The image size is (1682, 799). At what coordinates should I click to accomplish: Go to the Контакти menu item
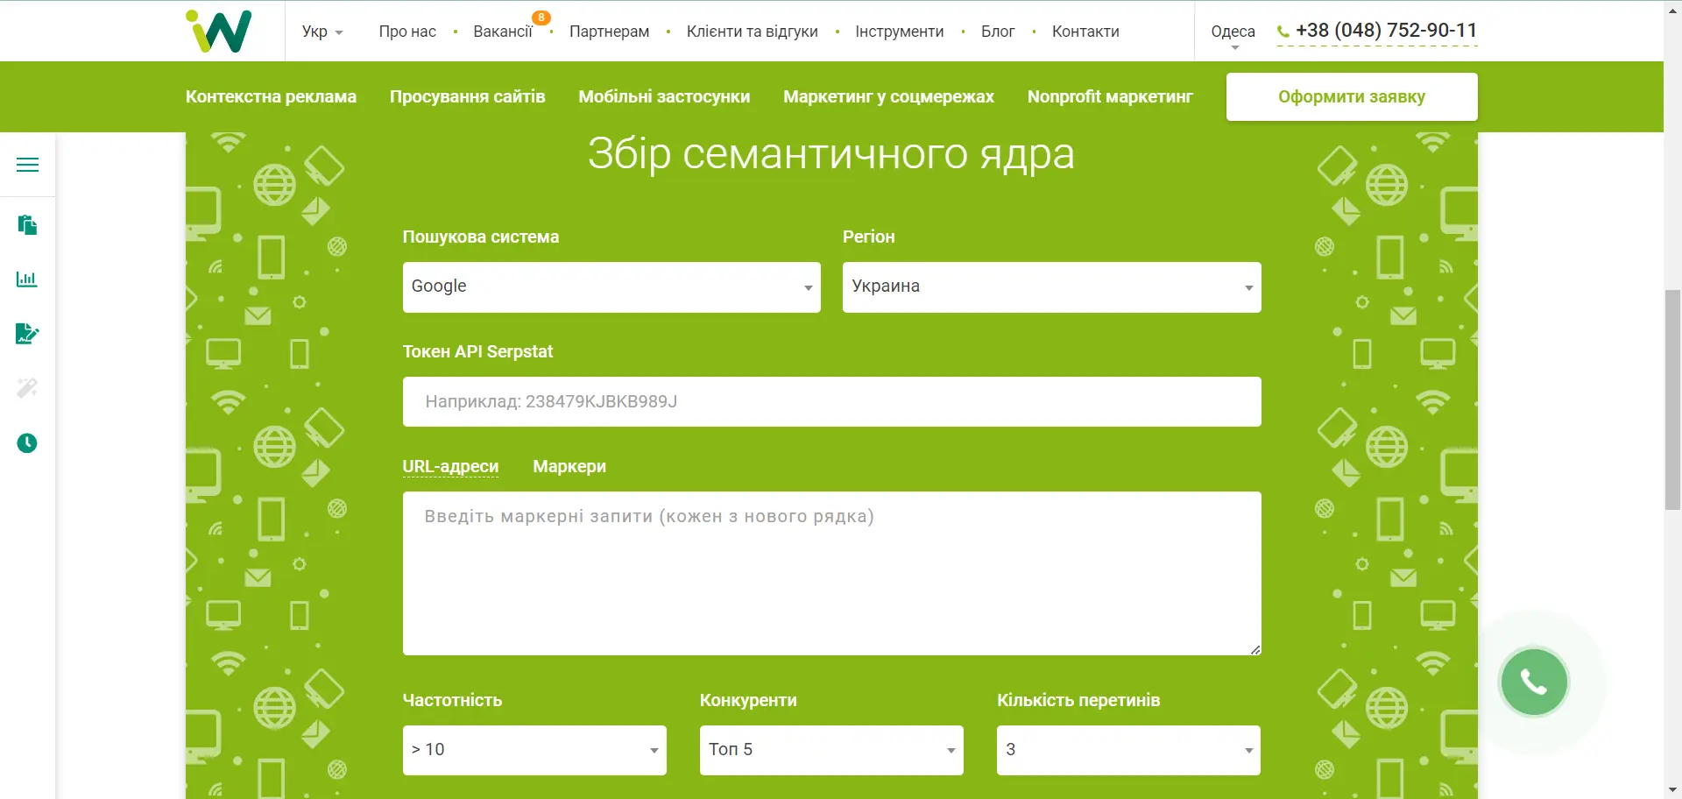pos(1085,32)
